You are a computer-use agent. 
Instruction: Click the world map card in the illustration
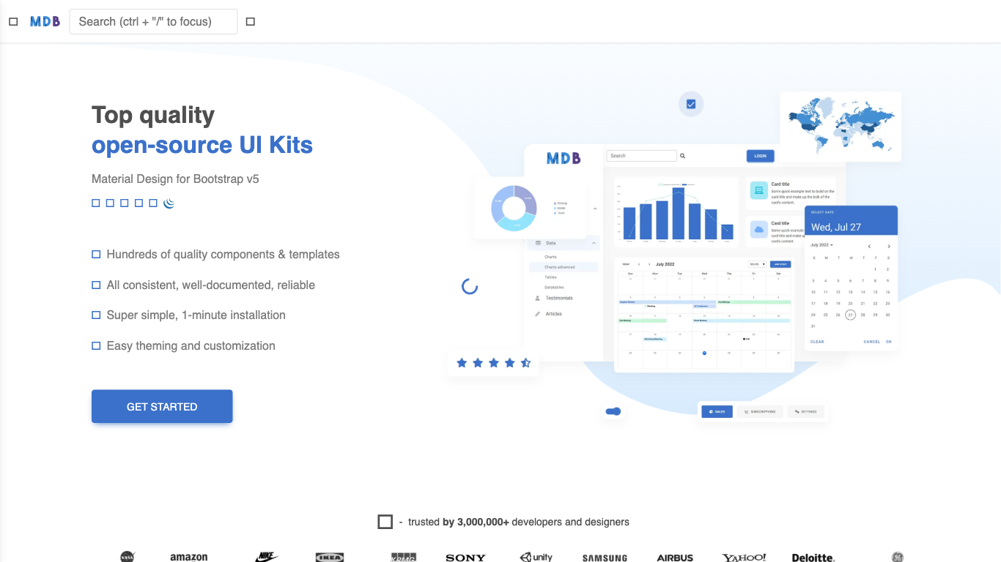(x=841, y=127)
